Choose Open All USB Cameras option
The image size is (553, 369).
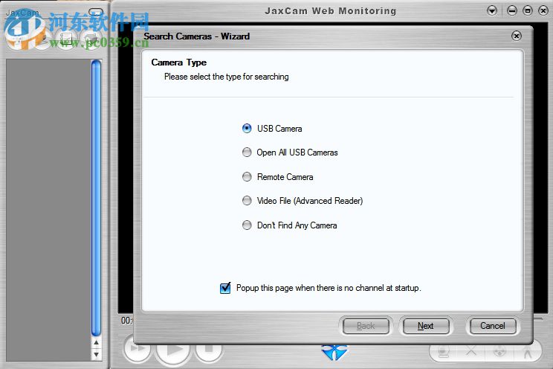247,153
